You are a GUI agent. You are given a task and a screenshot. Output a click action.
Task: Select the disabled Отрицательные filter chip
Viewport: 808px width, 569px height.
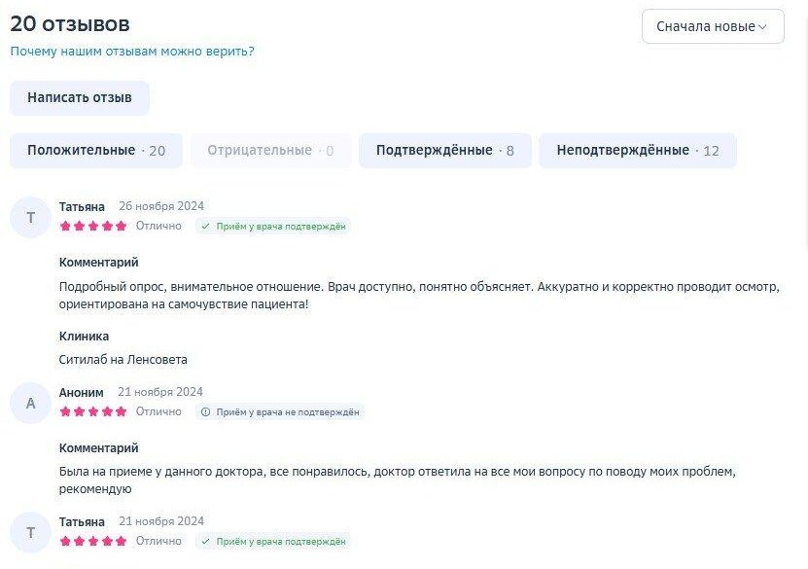click(x=271, y=151)
